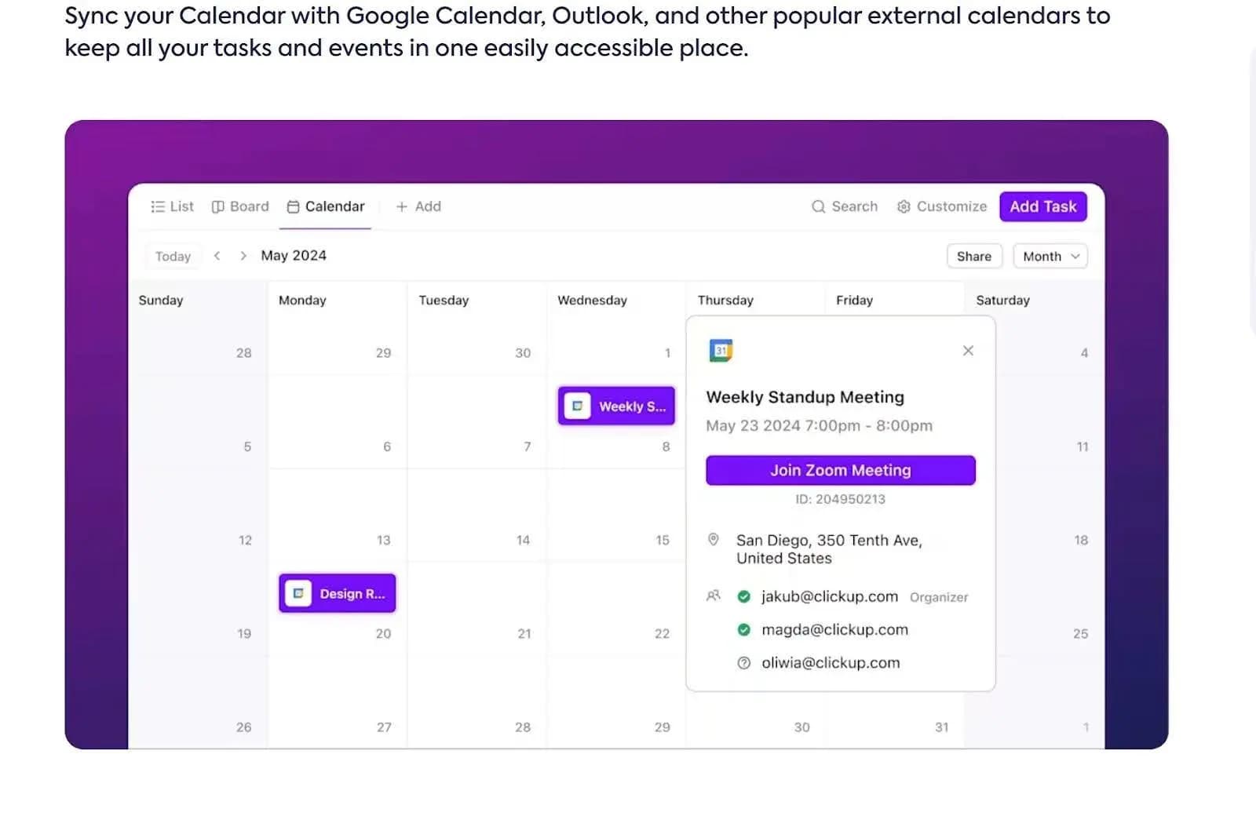Viewport: 1256px width, 827px height.
Task: Click the Google Calendar icon in event popup
Action: 721,351
